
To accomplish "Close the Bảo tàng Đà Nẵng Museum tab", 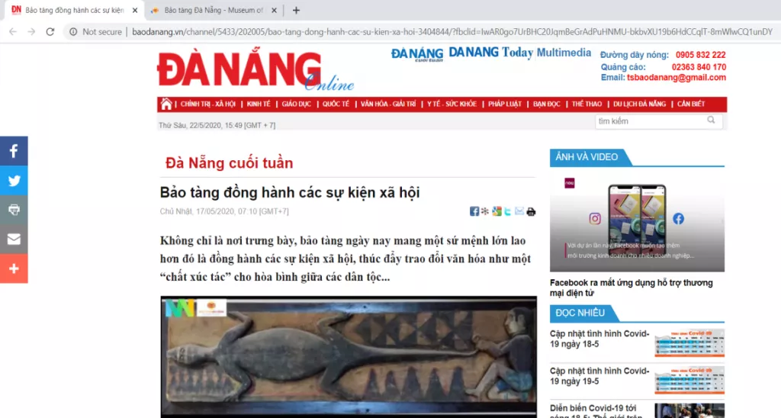I will tap(274, 10).
